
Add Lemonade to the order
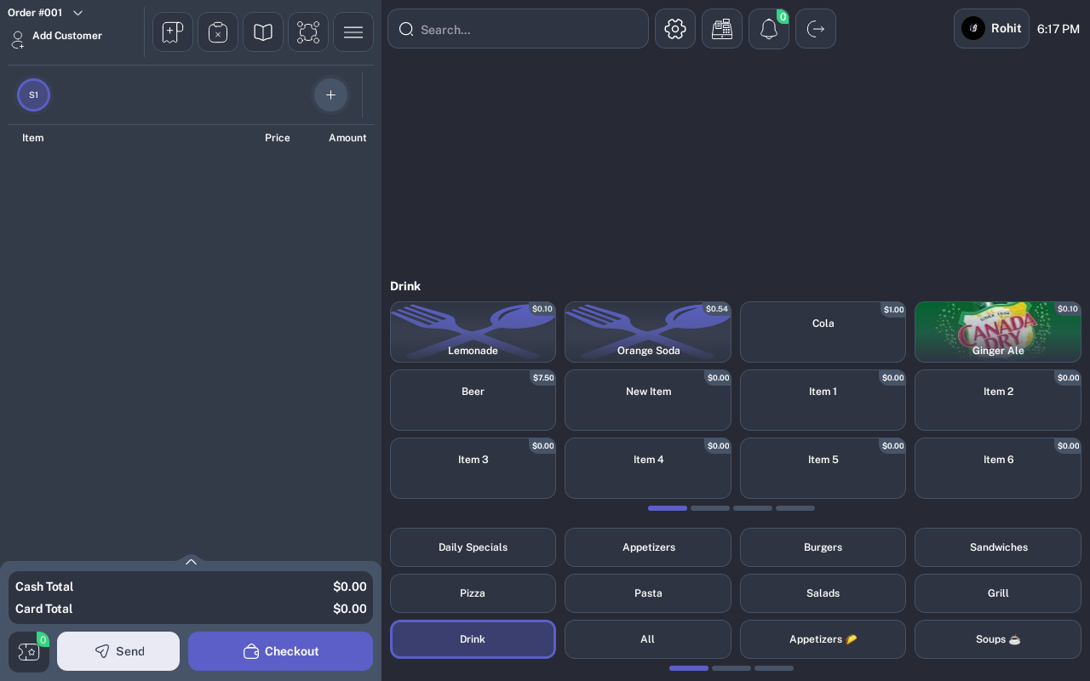[x=473, y=332]
